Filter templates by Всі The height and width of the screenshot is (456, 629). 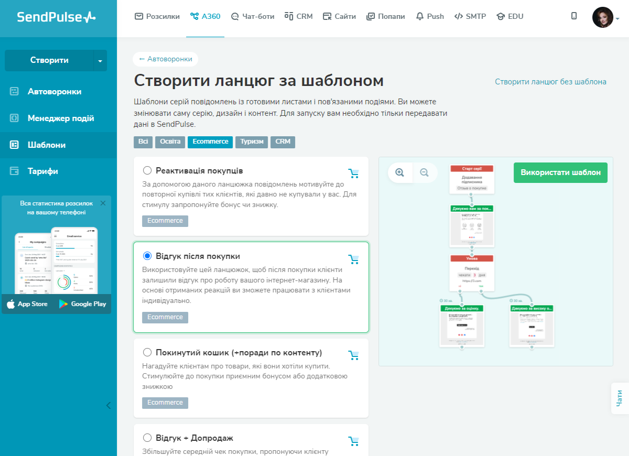coord(143,142)
